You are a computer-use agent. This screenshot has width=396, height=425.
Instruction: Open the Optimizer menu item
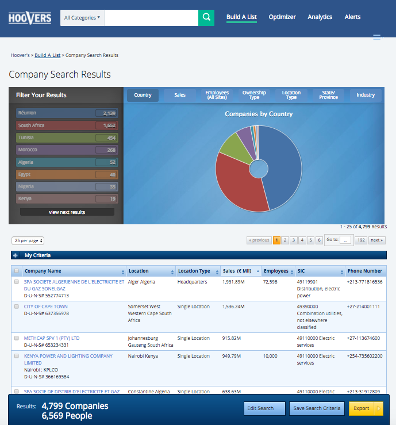coord(282,17)
